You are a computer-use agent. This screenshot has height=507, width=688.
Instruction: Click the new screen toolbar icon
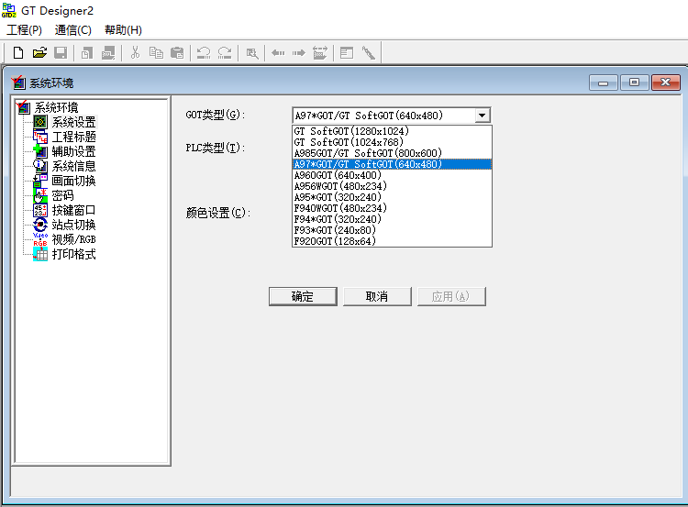coord(87,53)
